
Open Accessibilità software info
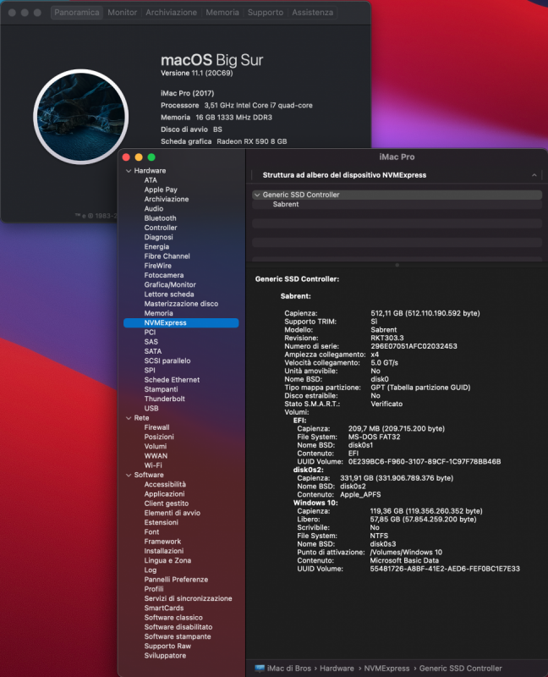point(165,484)
